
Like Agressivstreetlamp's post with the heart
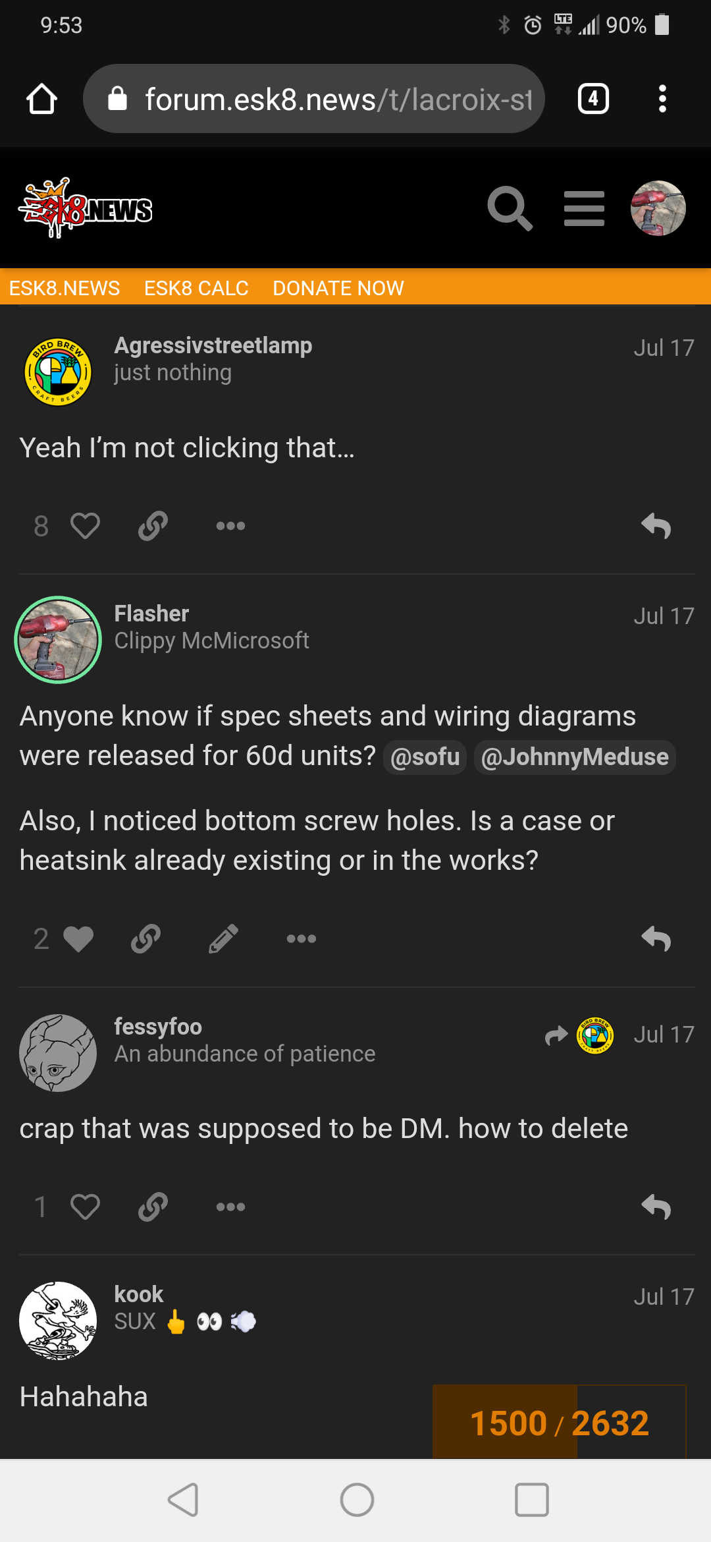pyautogui.click(x=85, y=526)
